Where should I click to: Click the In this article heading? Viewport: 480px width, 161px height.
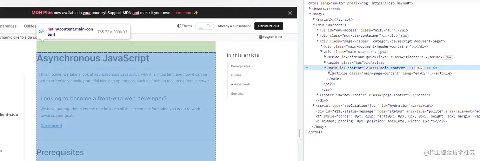tap(243, 55)
